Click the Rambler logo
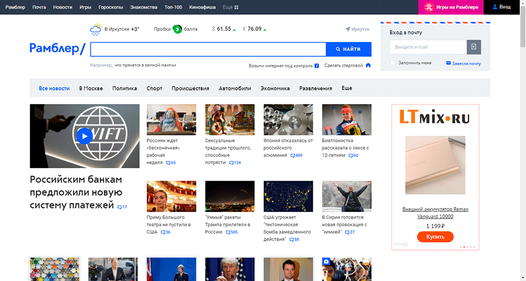The image size is (526, 281). (57, 49)
